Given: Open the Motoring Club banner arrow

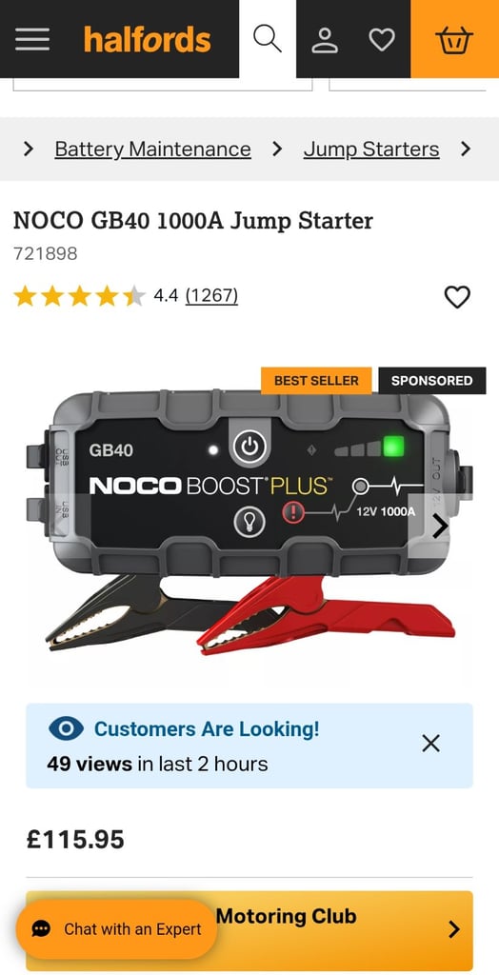Looking at the screenshot, I should click(454, 929).
